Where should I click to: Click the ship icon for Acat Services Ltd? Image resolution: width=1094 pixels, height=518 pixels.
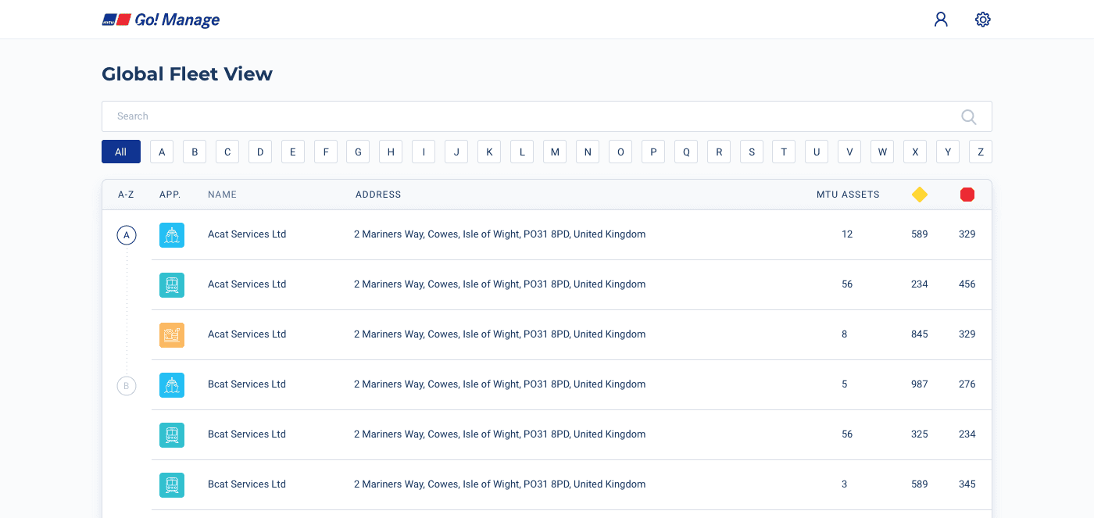tap(172, 235)
